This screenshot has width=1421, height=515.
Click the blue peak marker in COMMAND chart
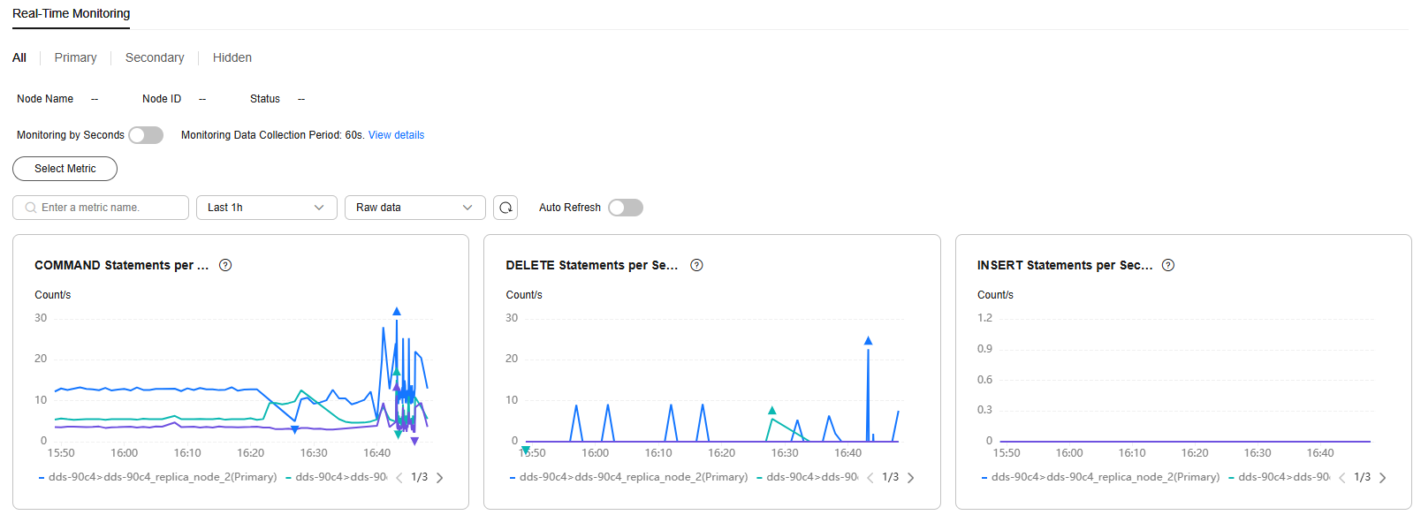click(x=397, y=311)
